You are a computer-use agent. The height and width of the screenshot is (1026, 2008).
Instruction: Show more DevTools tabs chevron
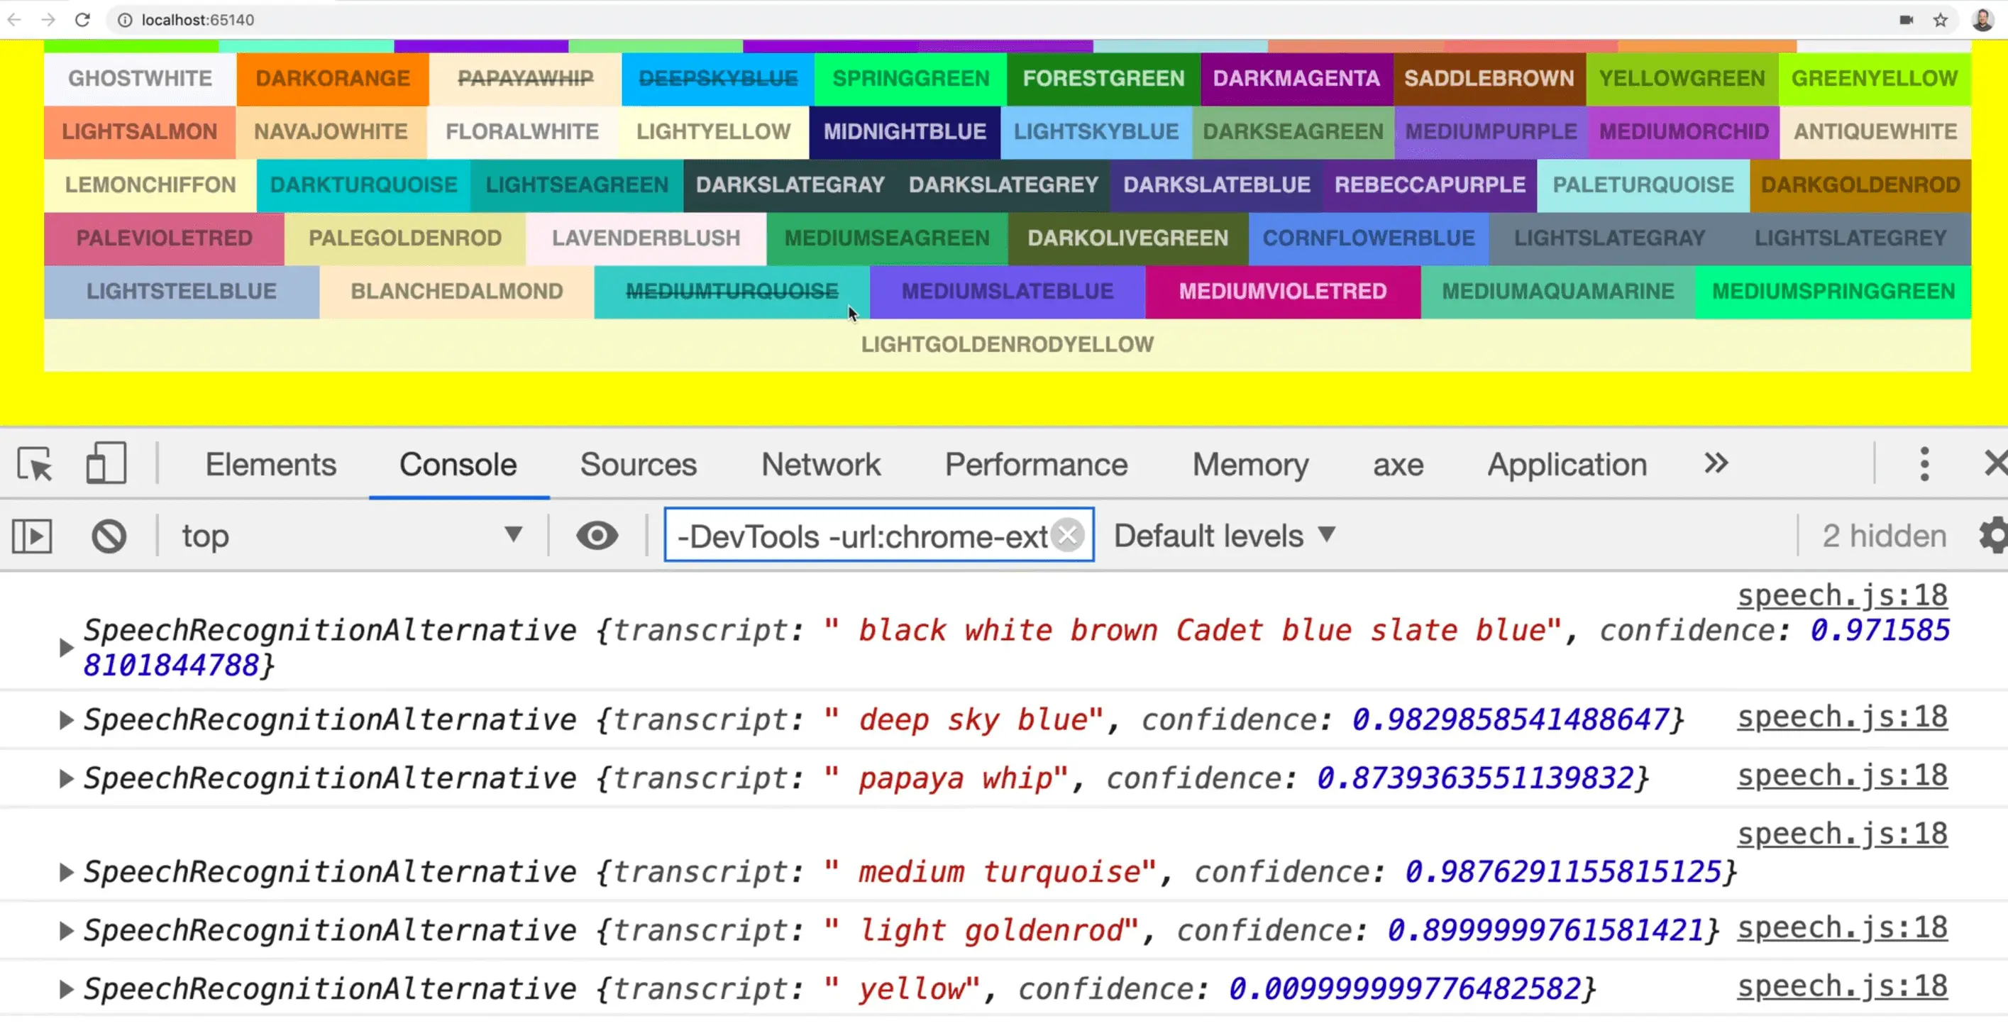(1716, 464)
